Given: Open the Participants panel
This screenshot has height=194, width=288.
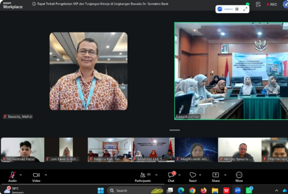Looking at the screenshot, I should (143, 177).
